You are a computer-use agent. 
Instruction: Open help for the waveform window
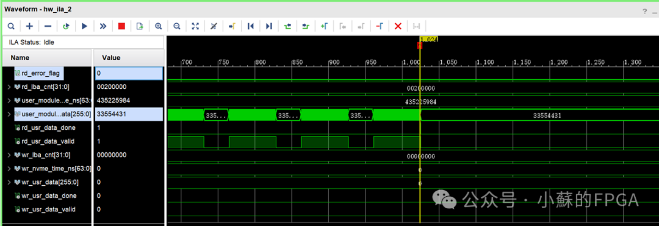coord(645,12)
